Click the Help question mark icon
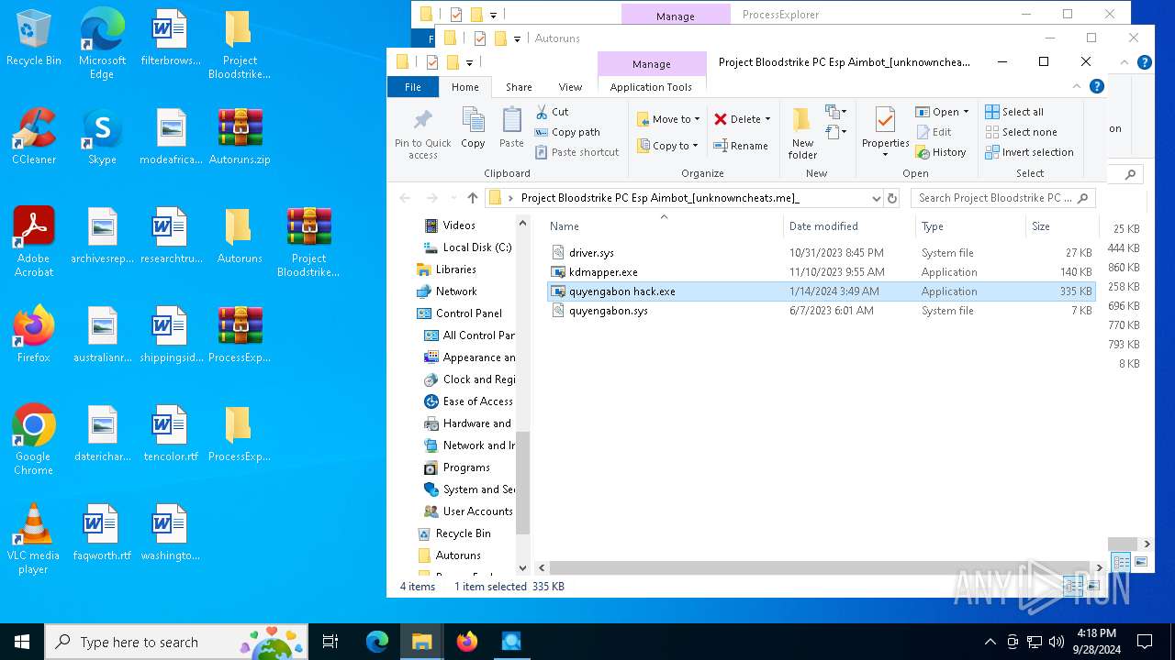This screenshot has height=660, width=1175. tap(1096, 87)
